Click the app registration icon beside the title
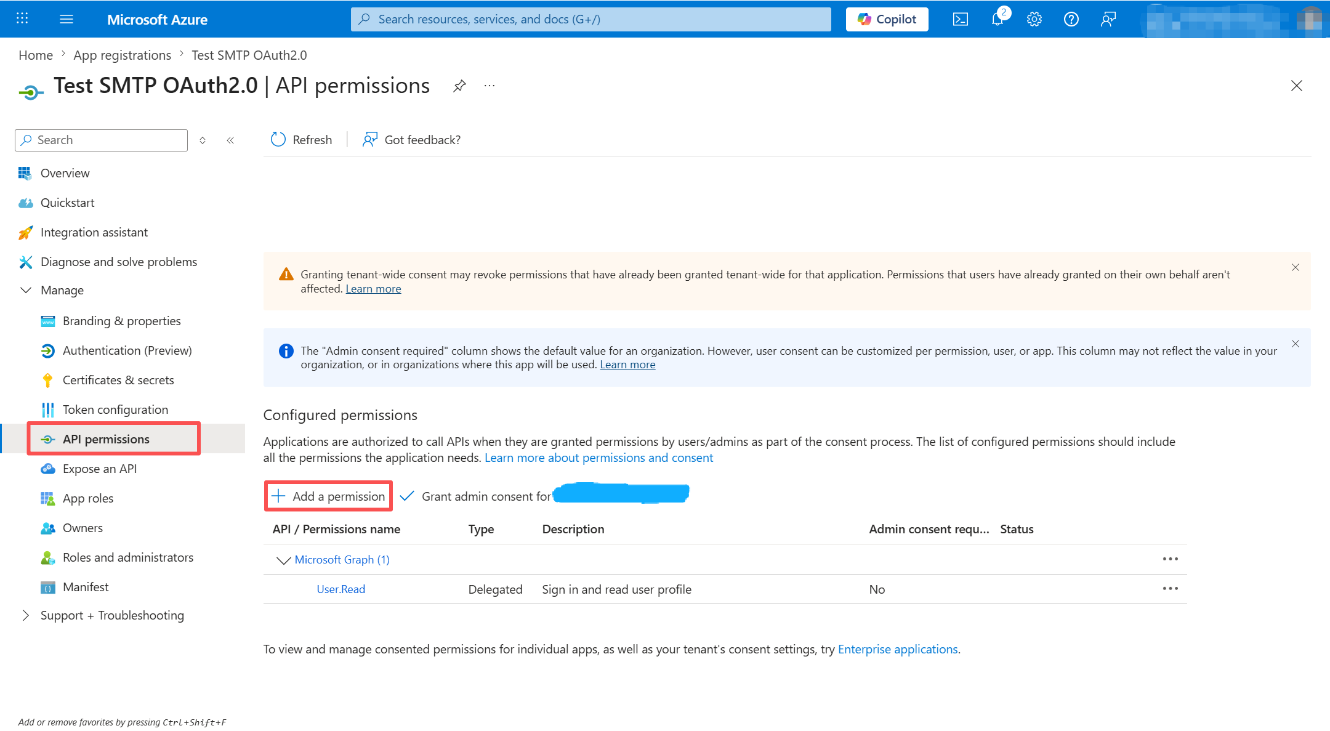The width and height of the screenshot is (1330, 731). (x=31, y=93)
